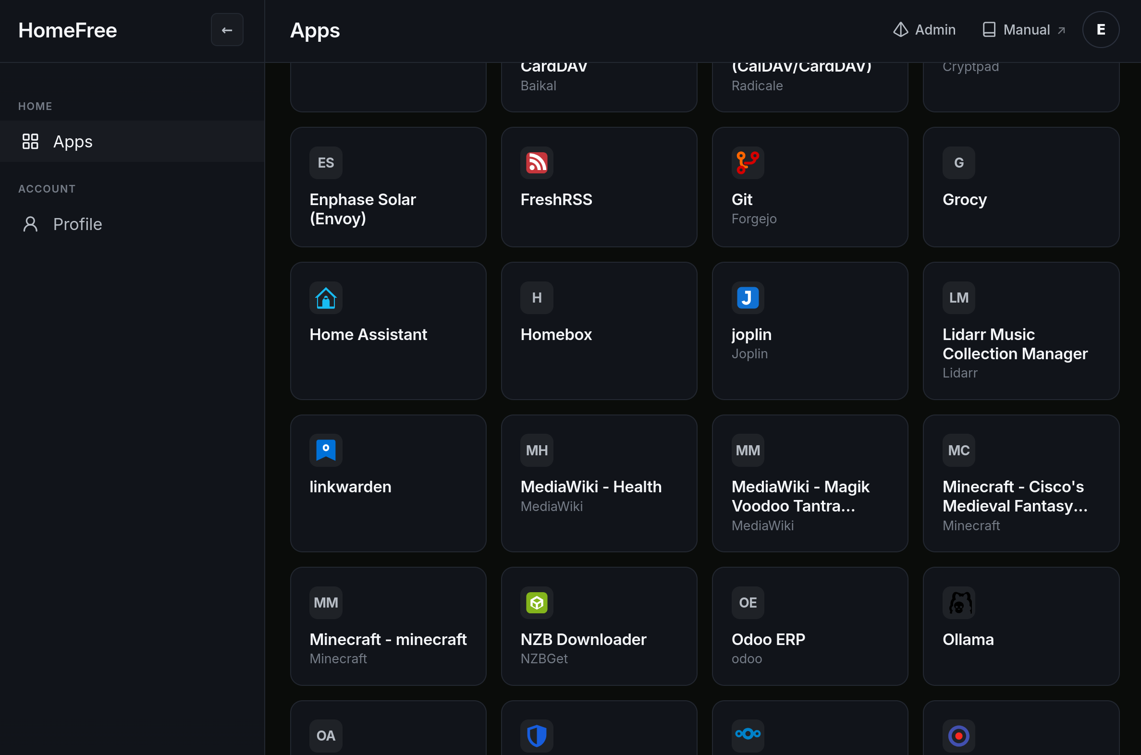Click the OE icon of Odoo ERP

coord(748,602)
